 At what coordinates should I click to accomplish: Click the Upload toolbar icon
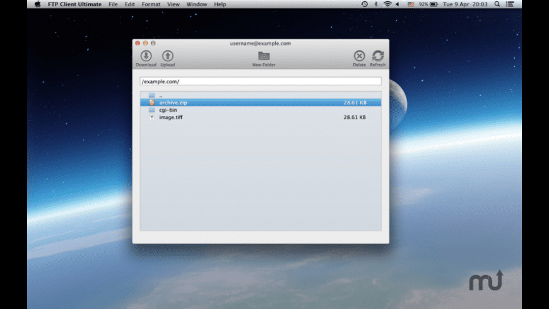pos(168,56)
